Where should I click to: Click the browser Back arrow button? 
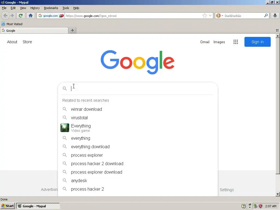5,16
